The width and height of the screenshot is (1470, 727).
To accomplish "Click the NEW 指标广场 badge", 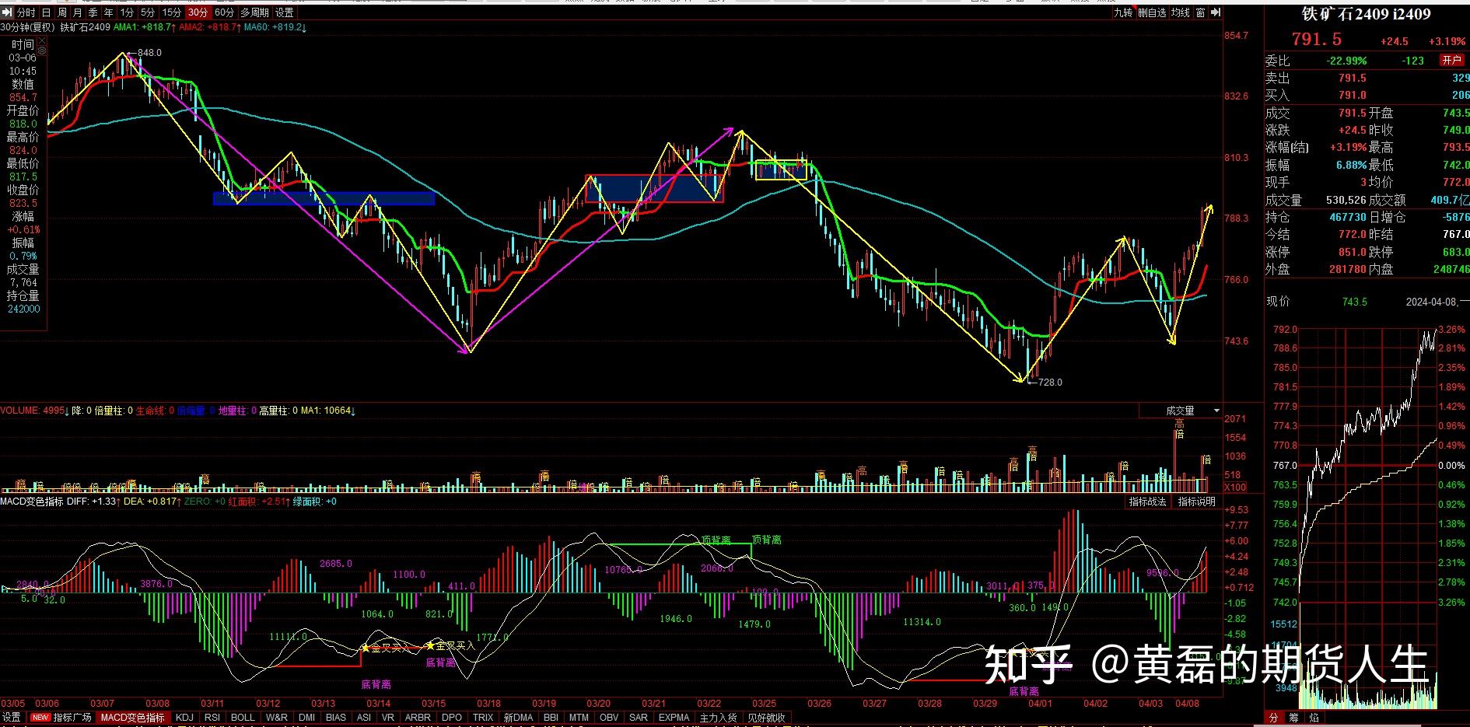I will [40, 718].
